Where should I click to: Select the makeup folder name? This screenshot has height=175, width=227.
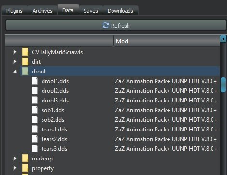42,159
